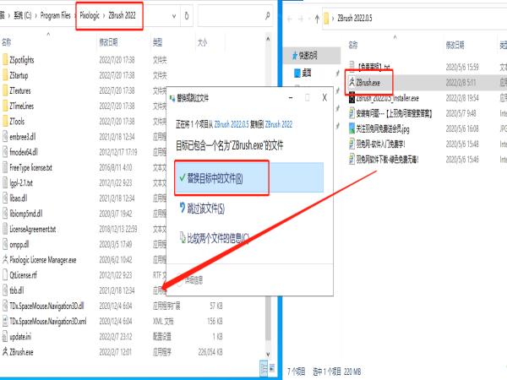The image size is (507, 380).
Task: Click the image icon of 关注羽兔网免费送会员.jpg
Action: pos(352,128)
